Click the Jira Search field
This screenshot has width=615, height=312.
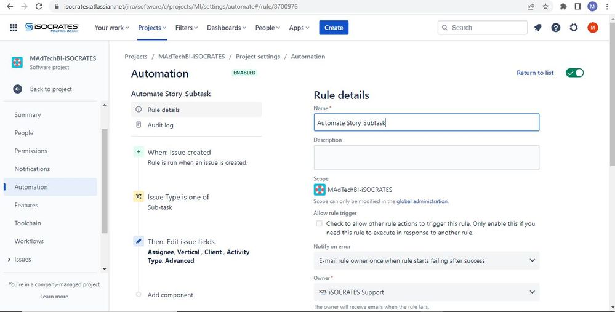pos(483,28)
